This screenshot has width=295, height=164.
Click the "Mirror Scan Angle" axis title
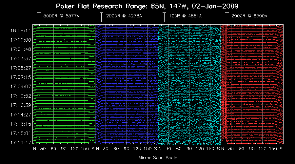coord(158,157)
